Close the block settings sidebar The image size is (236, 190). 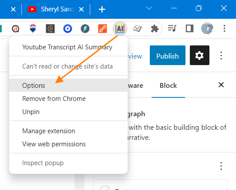(x=221, y=85)
